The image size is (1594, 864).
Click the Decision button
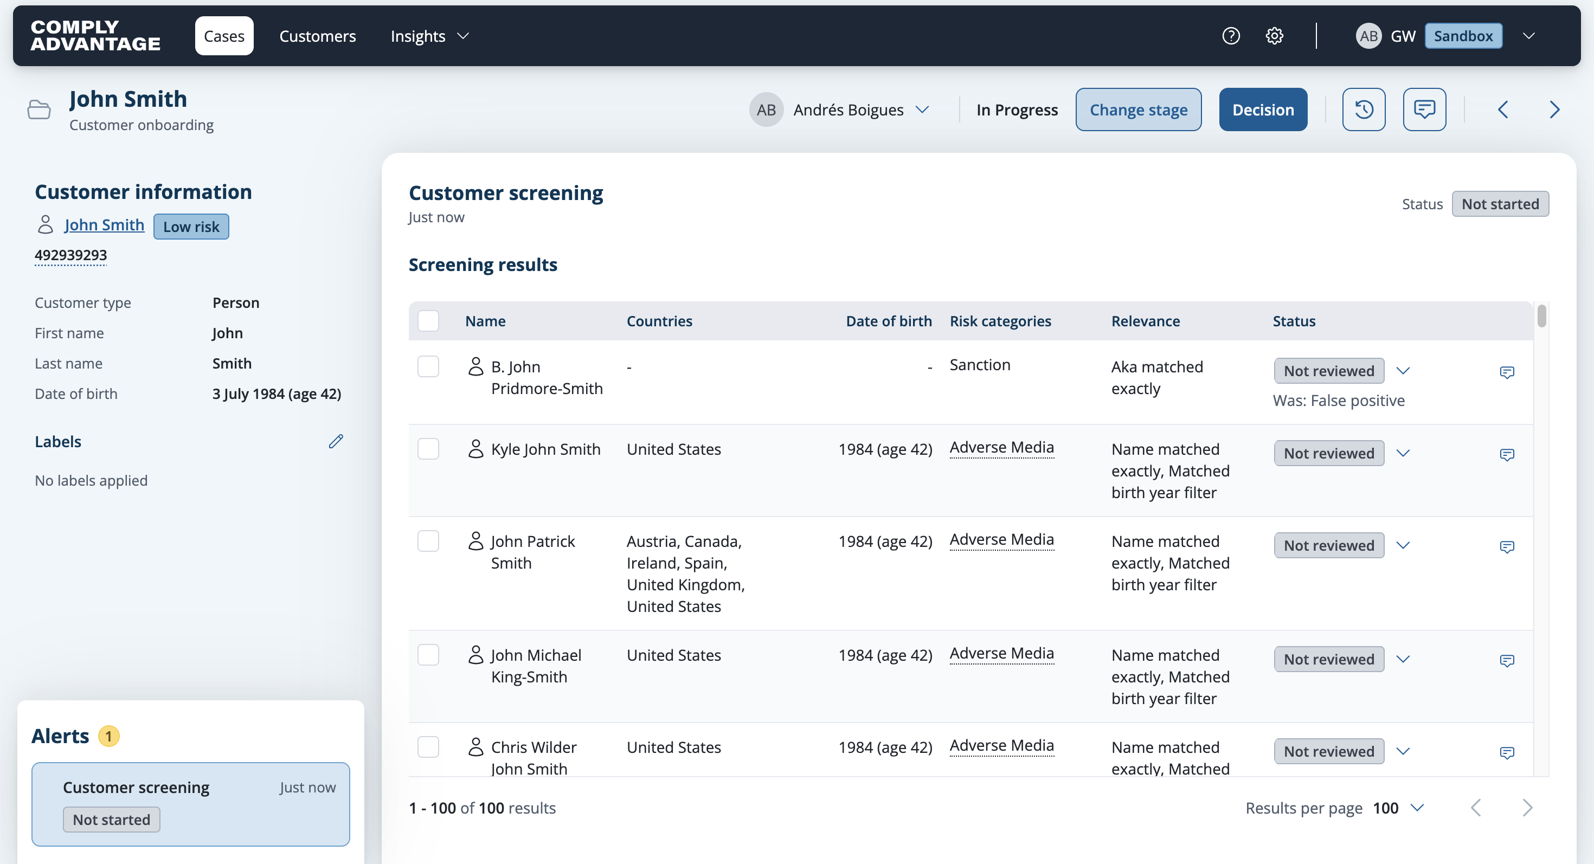pyautogui.click(x=1263, y=109)
